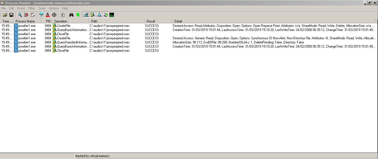Image resolution: width=378 pixels, height=159 pixels.
Task: Click the Result column header
Action: 159,21
